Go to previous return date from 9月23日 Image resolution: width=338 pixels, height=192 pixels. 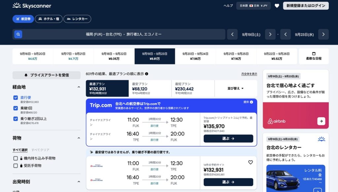click(286, 34)
